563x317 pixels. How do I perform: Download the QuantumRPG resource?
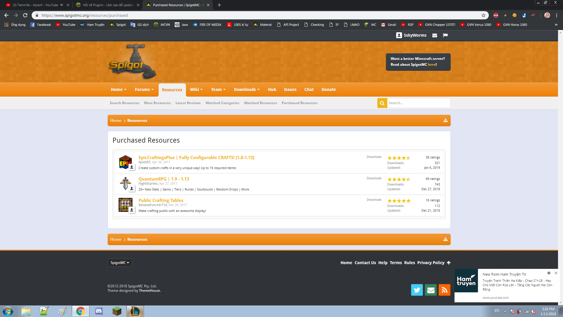(x=374, y=178)
